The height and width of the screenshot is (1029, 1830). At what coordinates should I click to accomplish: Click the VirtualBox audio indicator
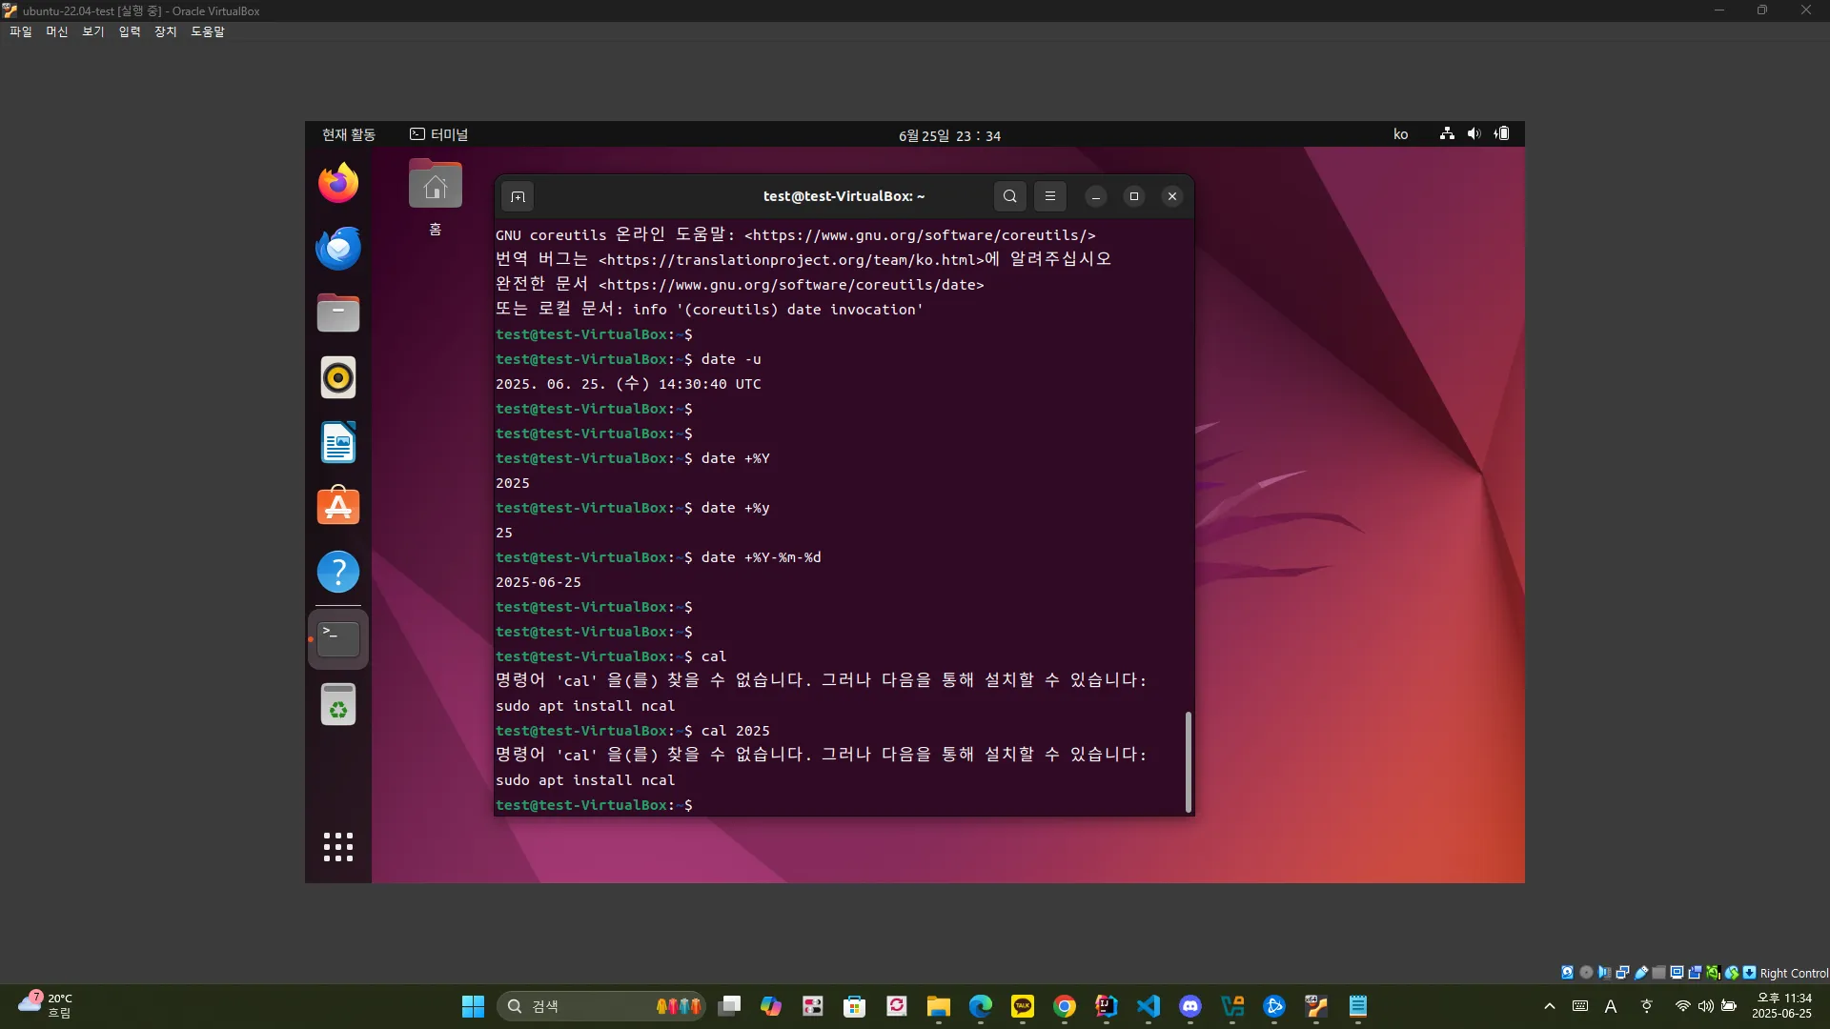coord(1604,973)
